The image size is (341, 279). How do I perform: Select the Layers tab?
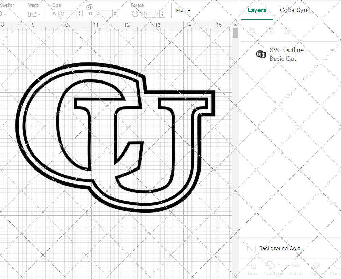257,10
